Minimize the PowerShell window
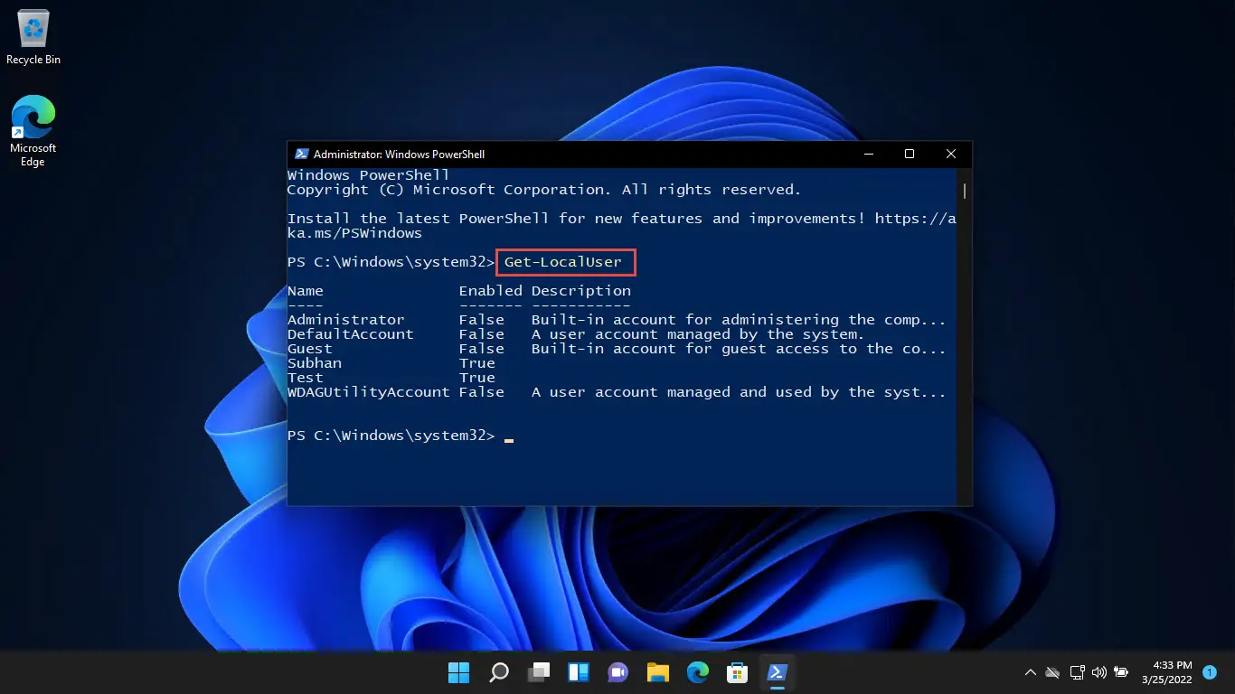Image resolution: width=1235 pixels, height=694 pixels. coord(868,155)
